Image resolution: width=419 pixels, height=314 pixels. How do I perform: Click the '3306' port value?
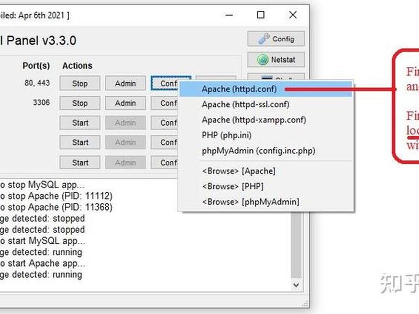(x=41, y=103)
